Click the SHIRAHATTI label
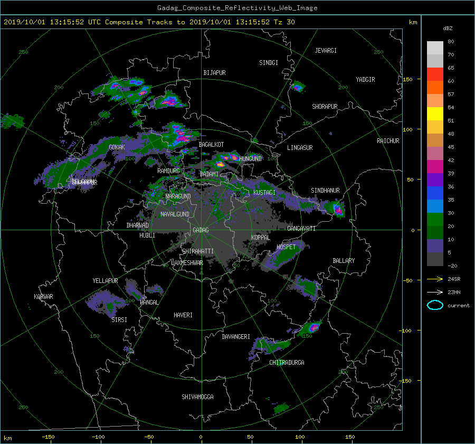The image size is (475, 444). (198, 251)
